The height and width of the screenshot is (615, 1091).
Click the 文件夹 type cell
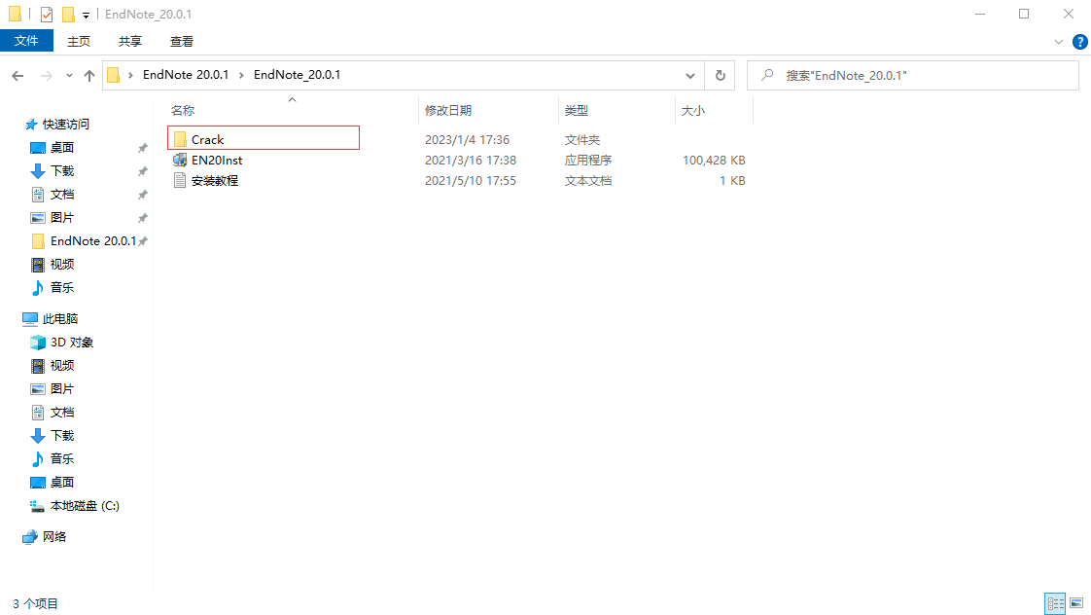pyautogui.click(x=582, y=140)
